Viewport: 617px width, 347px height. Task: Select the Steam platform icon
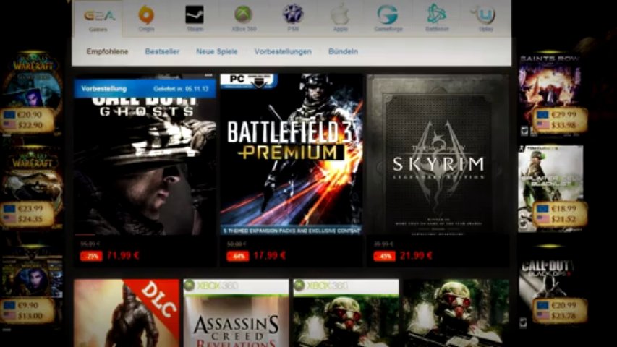click(x=194, y=18)
